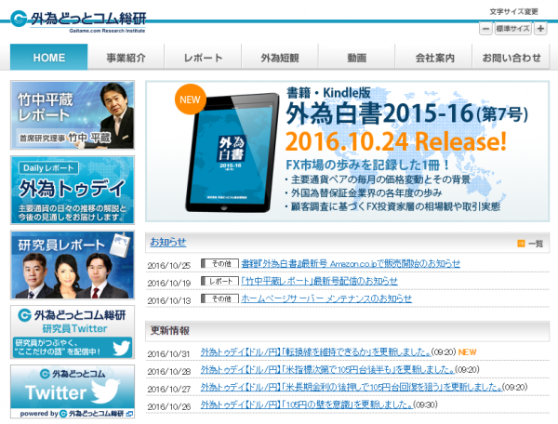Screen dimensions: 558x424
Task: Open ホームページサーバーメンテナンスのお知らせ link
Action: (x=326, y=298)
